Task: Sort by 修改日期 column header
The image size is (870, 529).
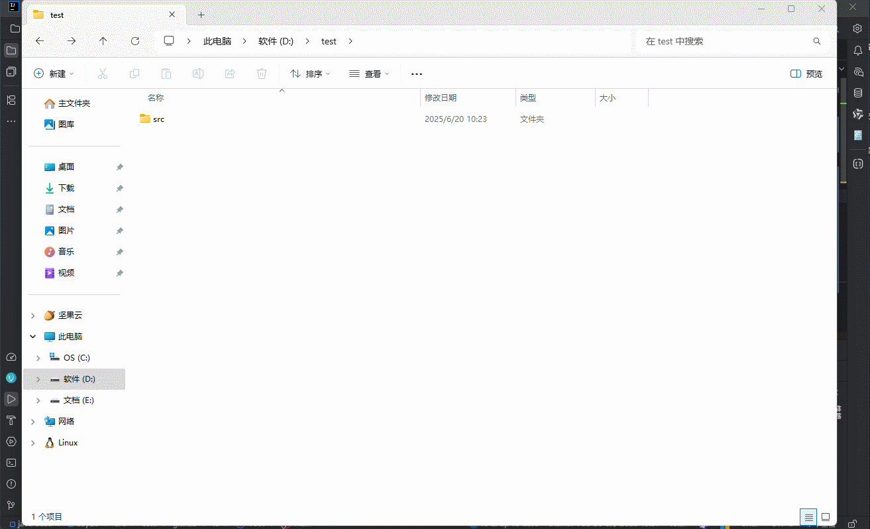Action: pos(441,98)
